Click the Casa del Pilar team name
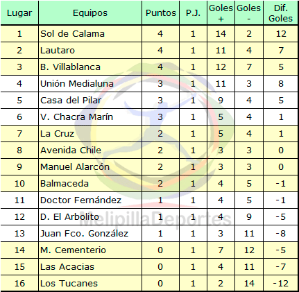Screen dimensions: 299x292 pos(71,101)
